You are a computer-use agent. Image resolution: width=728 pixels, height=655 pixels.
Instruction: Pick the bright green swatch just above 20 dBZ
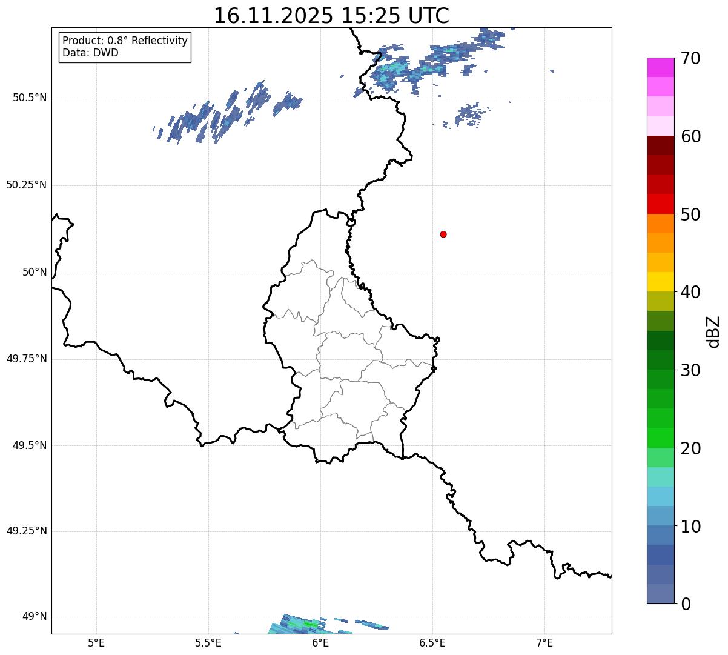pyautogui.click(x=661, y=437)
